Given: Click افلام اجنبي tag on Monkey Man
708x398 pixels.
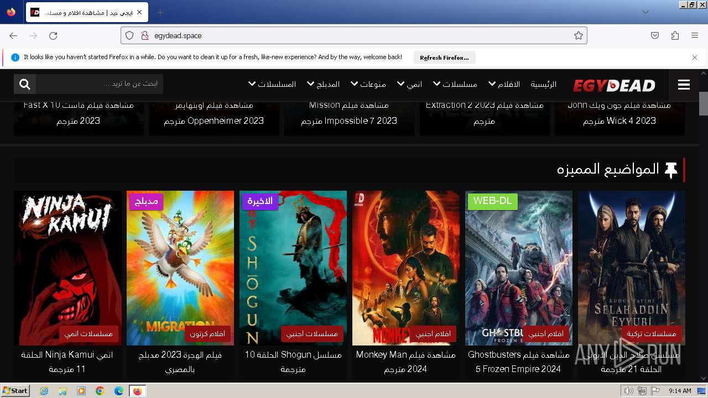Looking at the screenshot, I should tap(433, 334).
